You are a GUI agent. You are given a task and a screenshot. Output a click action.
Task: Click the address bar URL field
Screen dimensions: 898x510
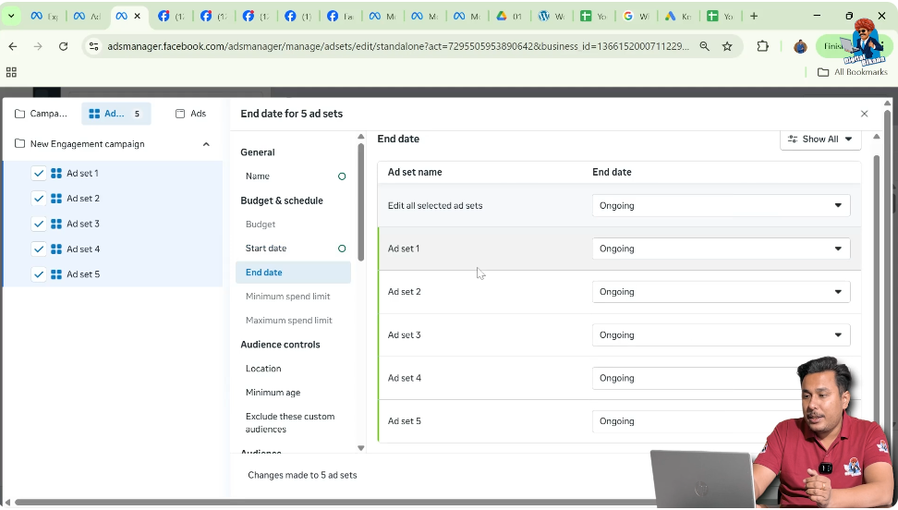coord(398,46)
